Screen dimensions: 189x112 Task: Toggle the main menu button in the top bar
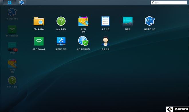point(9,3)
